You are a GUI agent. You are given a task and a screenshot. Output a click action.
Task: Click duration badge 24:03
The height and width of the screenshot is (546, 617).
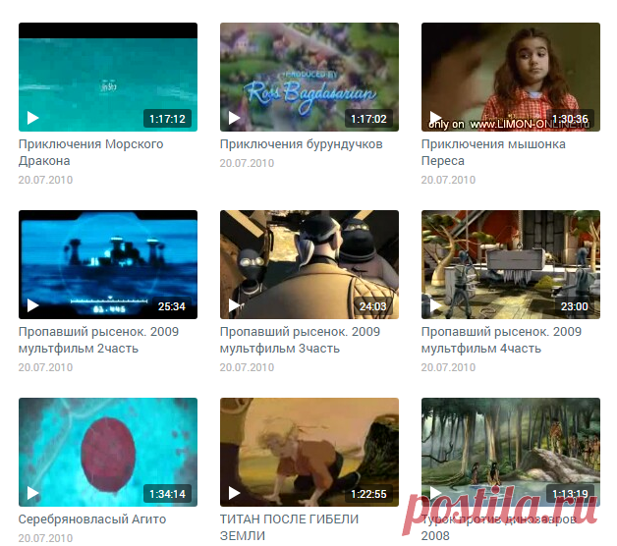click(373, 306)
